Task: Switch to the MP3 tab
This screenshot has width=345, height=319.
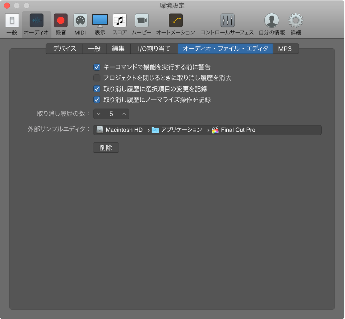Action: (285, 49)
